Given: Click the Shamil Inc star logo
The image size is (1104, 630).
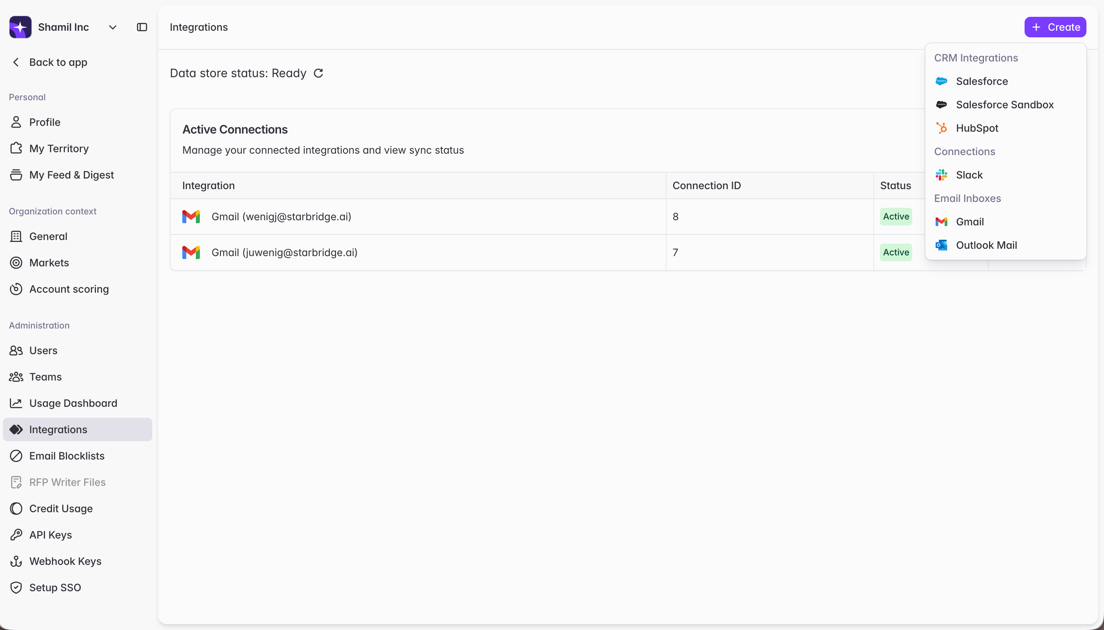Looking at the screenshot, I should 20,27.
